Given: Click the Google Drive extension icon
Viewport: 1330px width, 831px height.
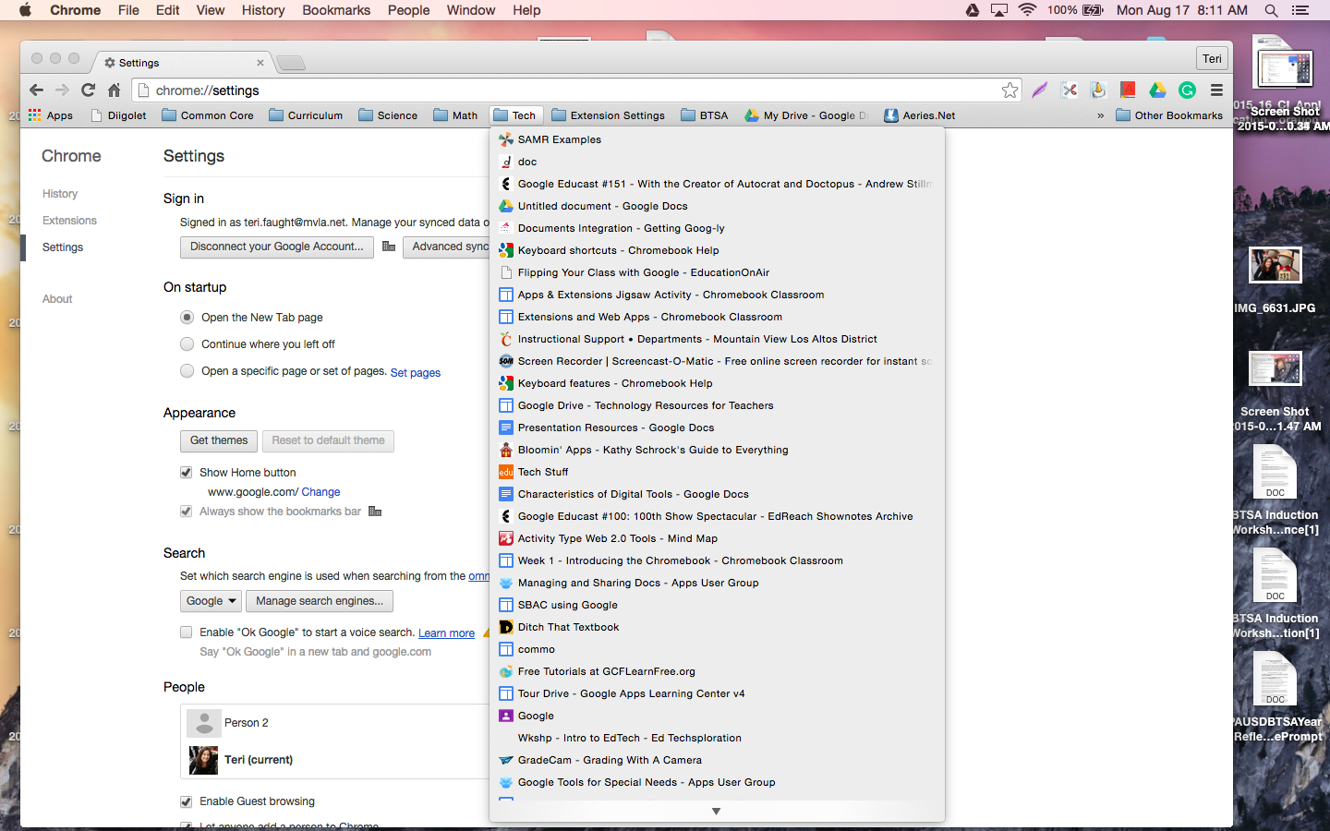Looking at the screenshot, I should 1157,90.
